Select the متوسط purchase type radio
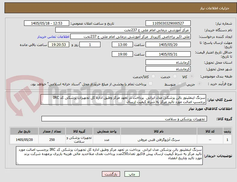The height and width of the screenshot is (182, 237). 180,84
